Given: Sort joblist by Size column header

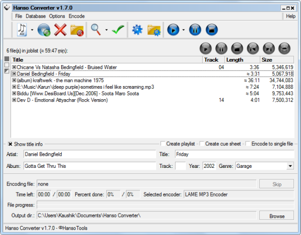Looking at the screenshot, I should [x=277, y=60].
